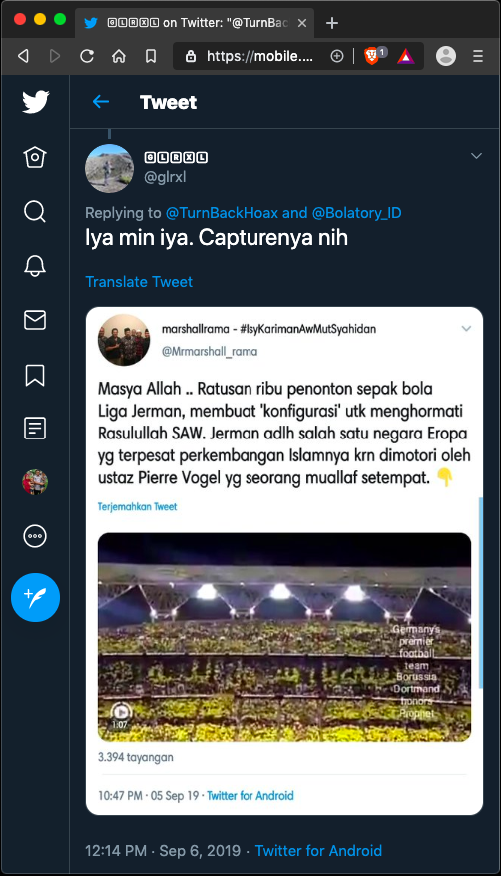
Task: Open a new browser tab
Action: tap(332, 23)
